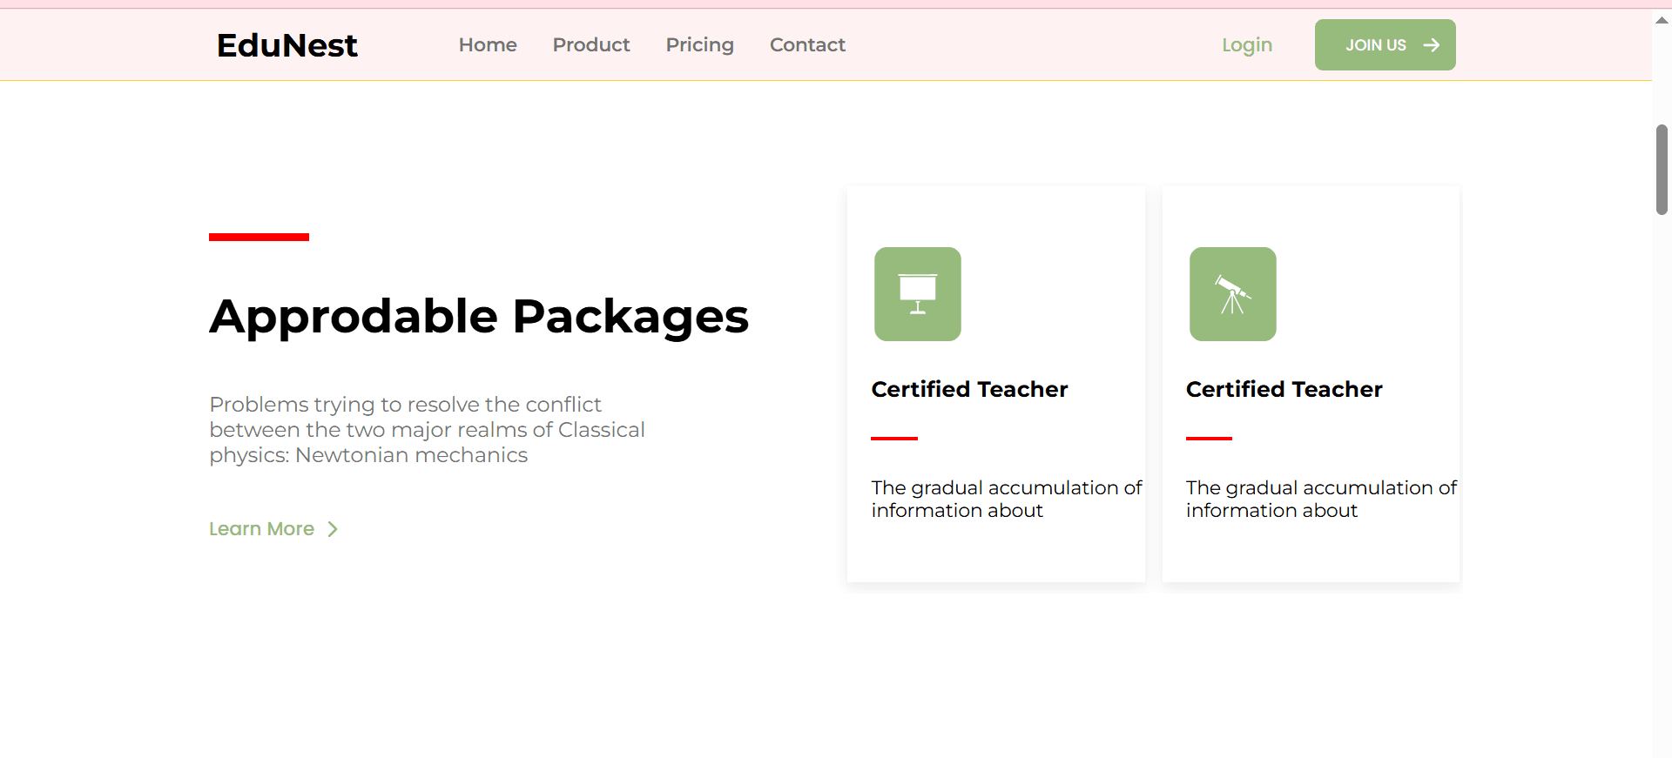Click the scrollbar up arrow
The width and height of the screenshot is (1672, 758).
point(1662,20)
